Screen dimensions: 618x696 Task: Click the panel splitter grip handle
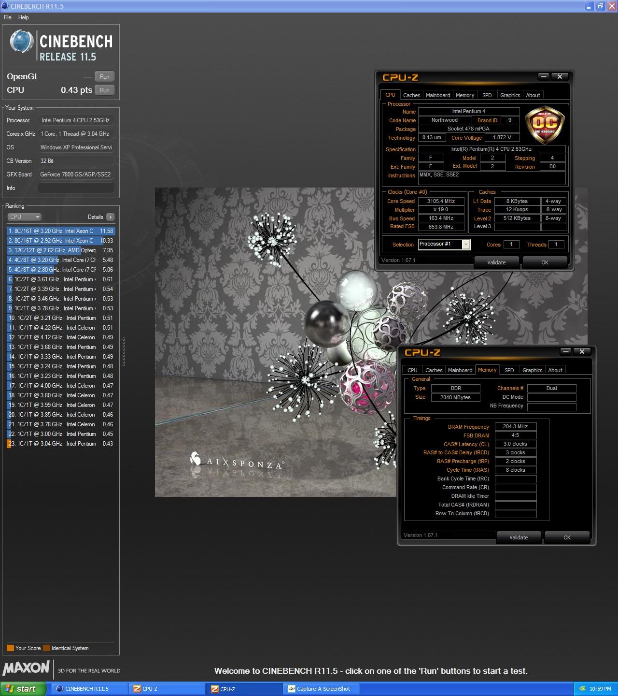coord(124,351)
